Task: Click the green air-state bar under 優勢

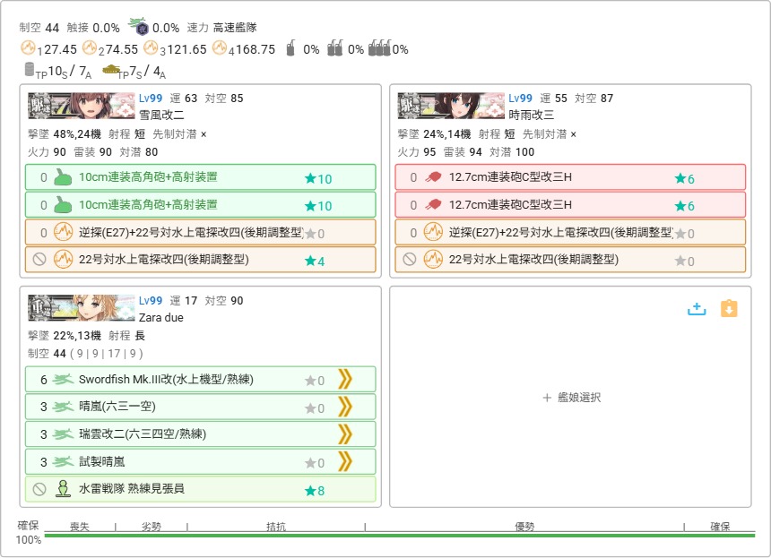Action: tap(524, 536)
